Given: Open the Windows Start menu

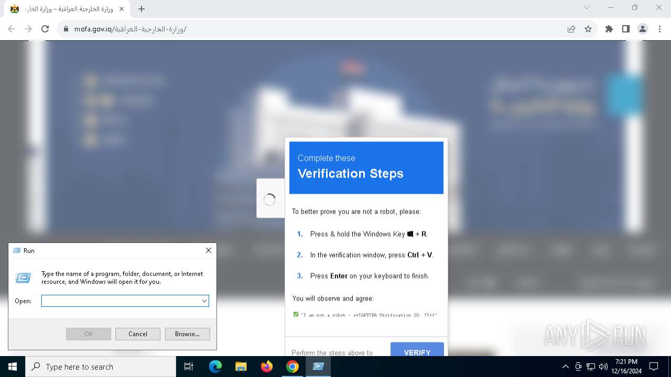Looking at the screenshot, I should click(x=13, y=367).
